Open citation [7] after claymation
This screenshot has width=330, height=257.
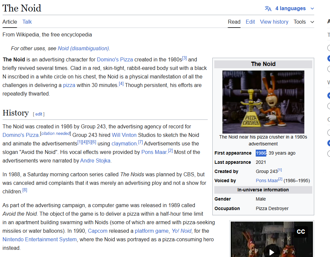(140, 142)
